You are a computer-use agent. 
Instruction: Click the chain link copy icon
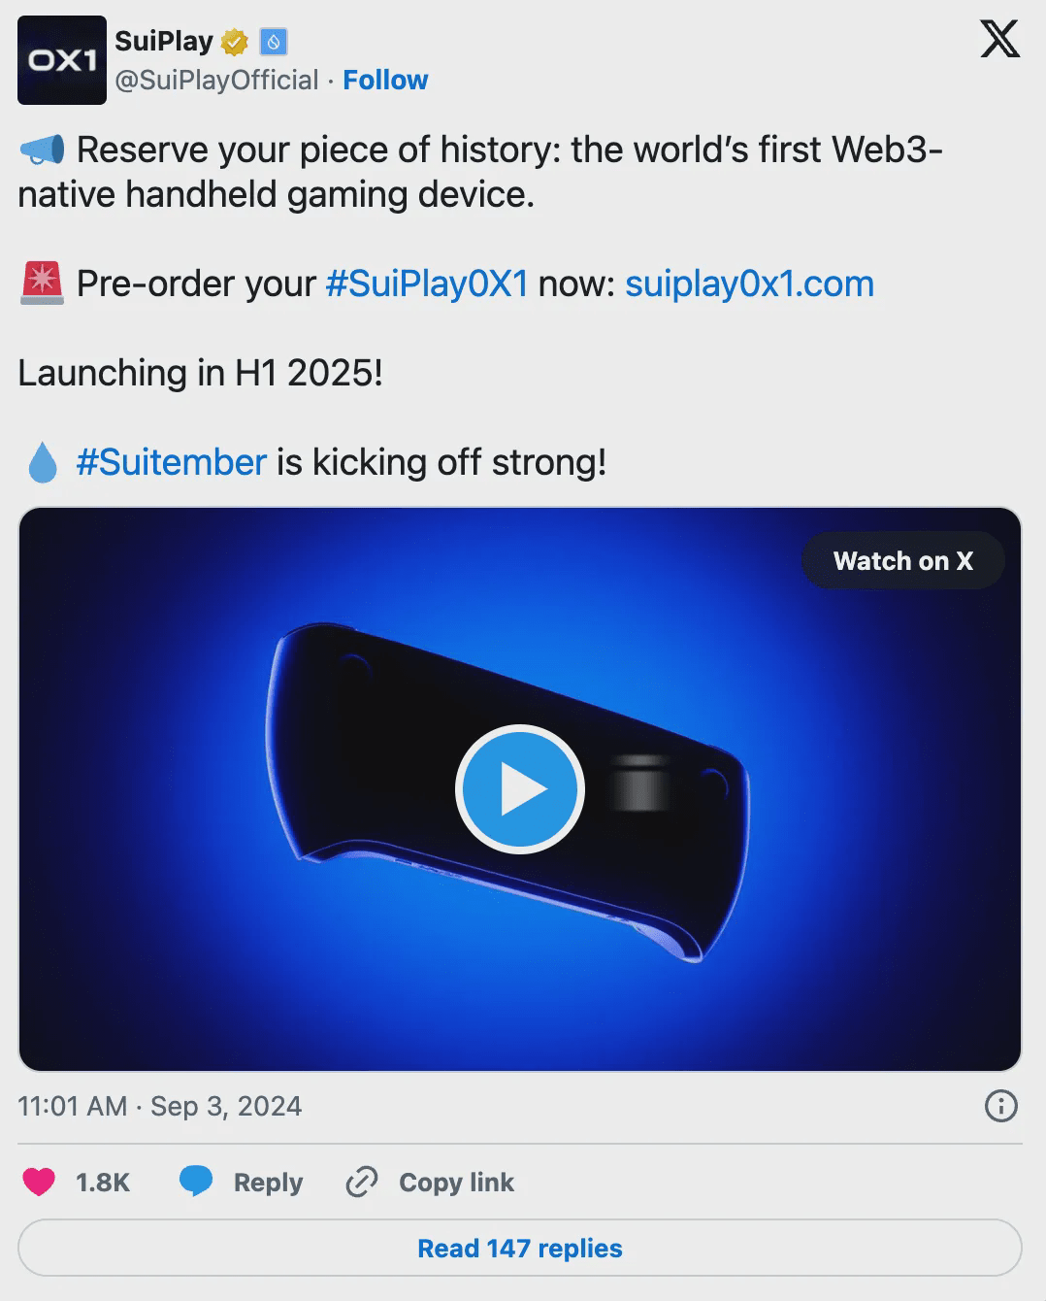[x=362, y=1182]
